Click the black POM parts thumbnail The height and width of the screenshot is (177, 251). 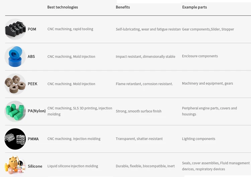tap(15, 29)
